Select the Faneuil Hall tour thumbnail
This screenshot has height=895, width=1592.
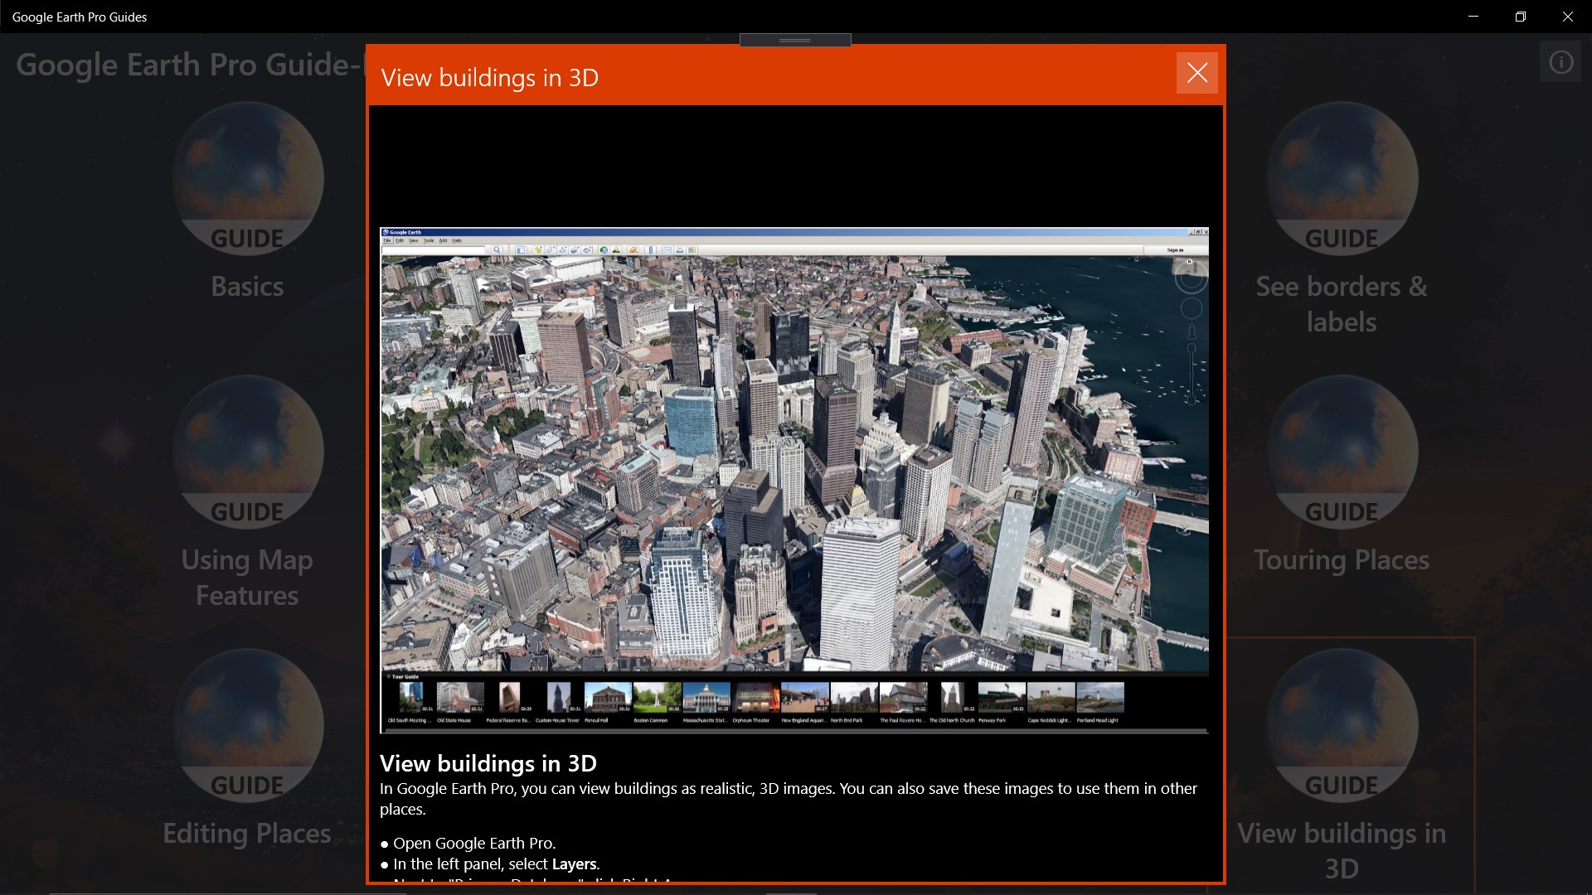coord(607,698)
